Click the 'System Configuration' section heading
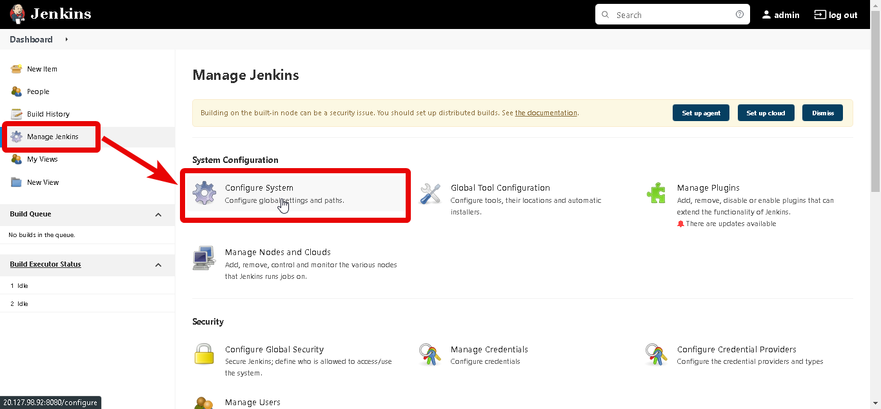This screenshot has height=409, width=881. pos(235,160)
